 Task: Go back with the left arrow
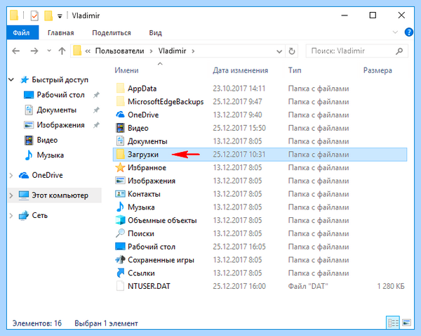pyautogui.click(x=16, y=51)
